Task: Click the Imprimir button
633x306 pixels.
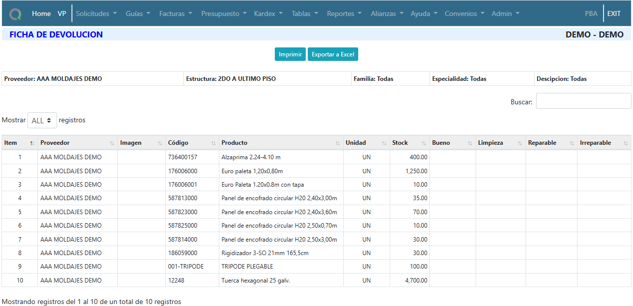Action: (x=290, y=54)
